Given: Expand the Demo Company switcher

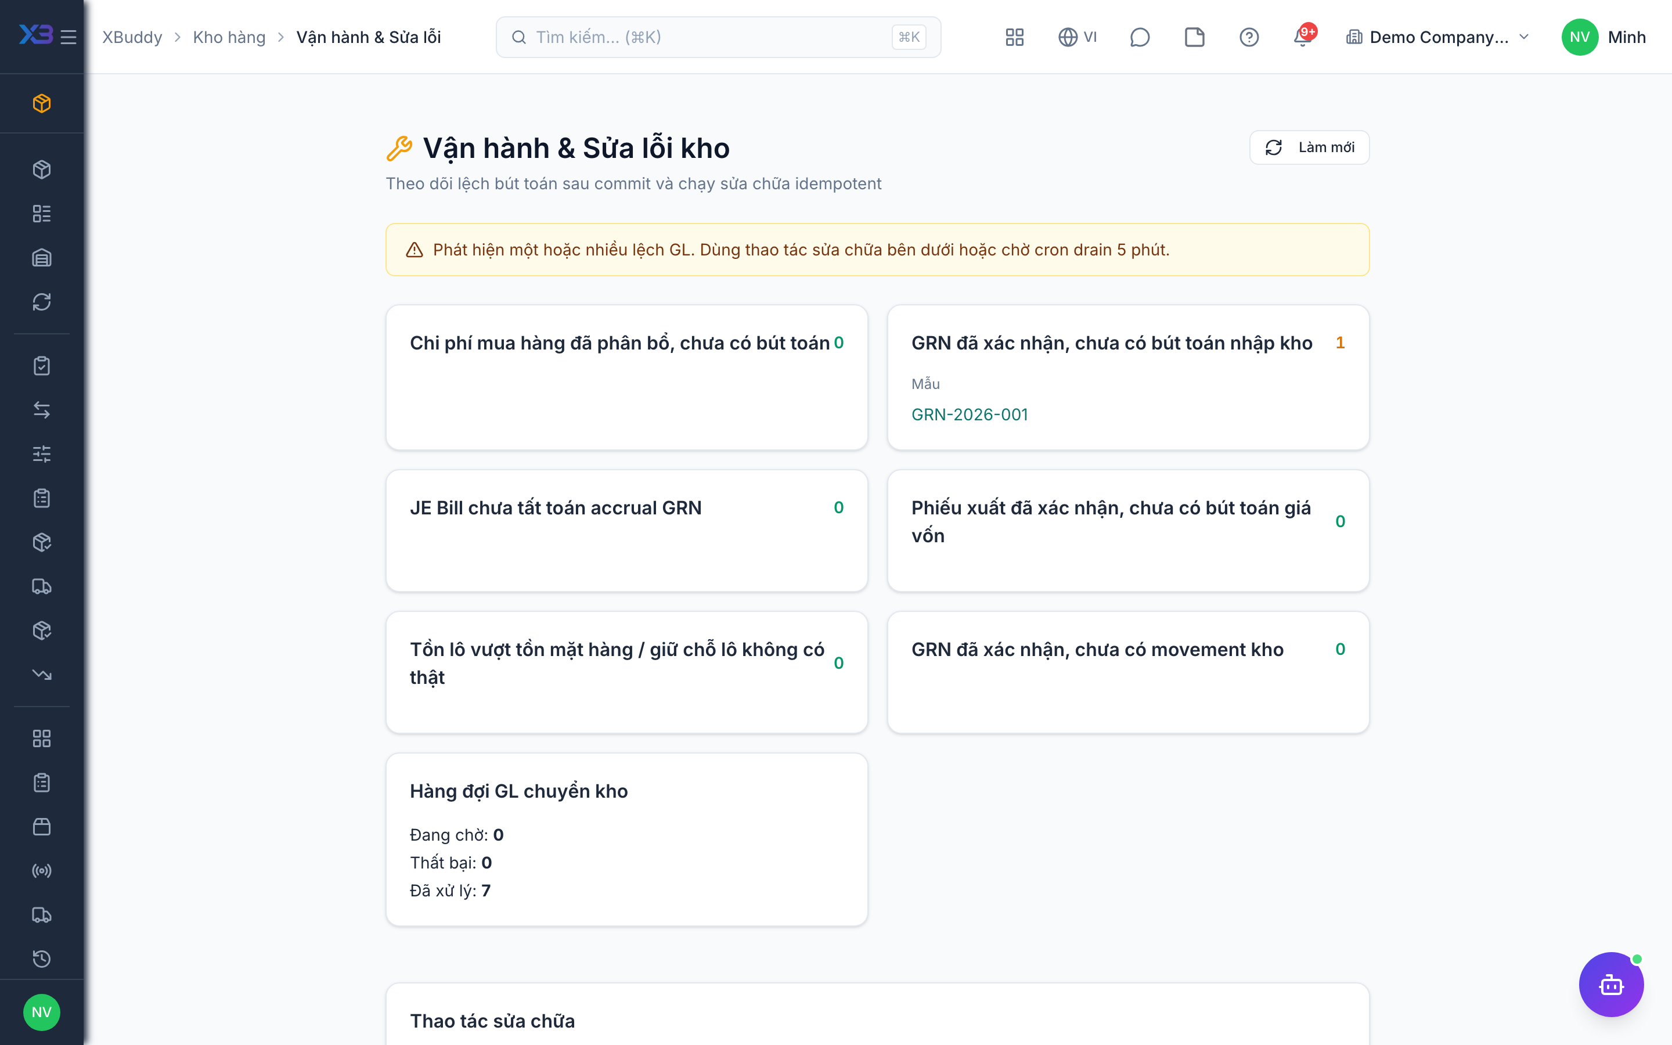Looking at the screenshot, I should 1438,37.
